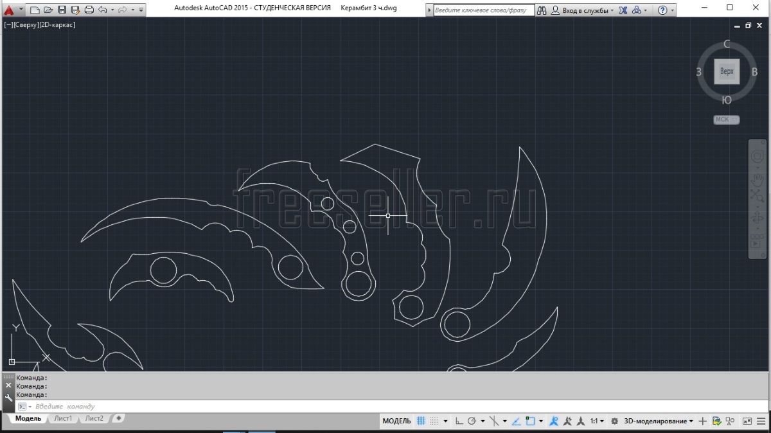Click the Undo arrow icon
Screen dimensions: 771x433
pyautogui.click(x=103, y=10)
